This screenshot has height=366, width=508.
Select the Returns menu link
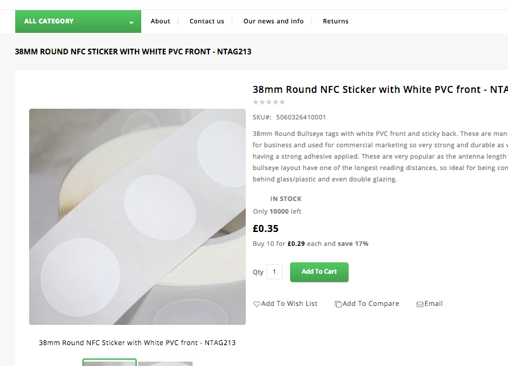(336, 21)
